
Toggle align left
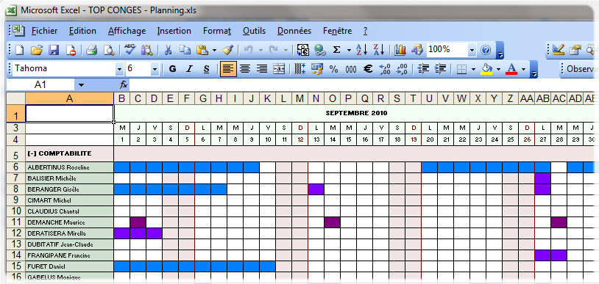(x=228, y=69)
